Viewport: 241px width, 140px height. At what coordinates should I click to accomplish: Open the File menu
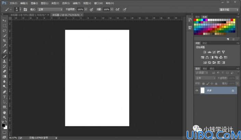point(14,3)
